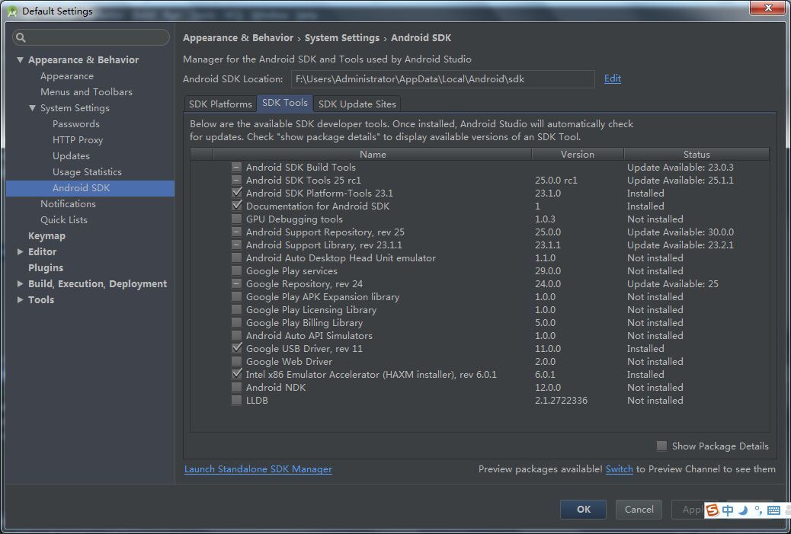Click the Sogou input method S icon
This screenshot has width=791, height=534.
[713, 510]
